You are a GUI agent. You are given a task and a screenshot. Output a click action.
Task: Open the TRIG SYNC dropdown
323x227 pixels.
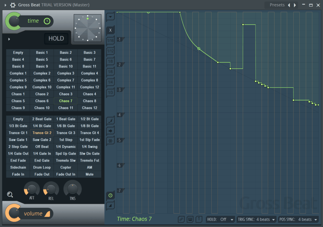point(256,219)
